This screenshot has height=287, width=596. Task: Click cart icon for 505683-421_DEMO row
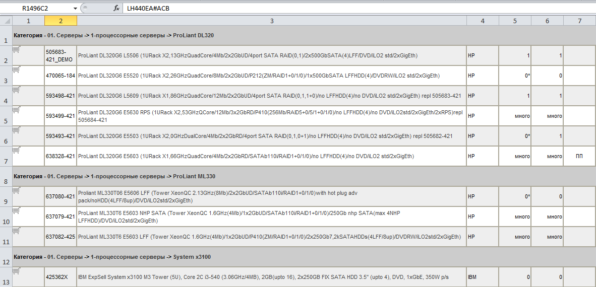[x=16, y=49]
